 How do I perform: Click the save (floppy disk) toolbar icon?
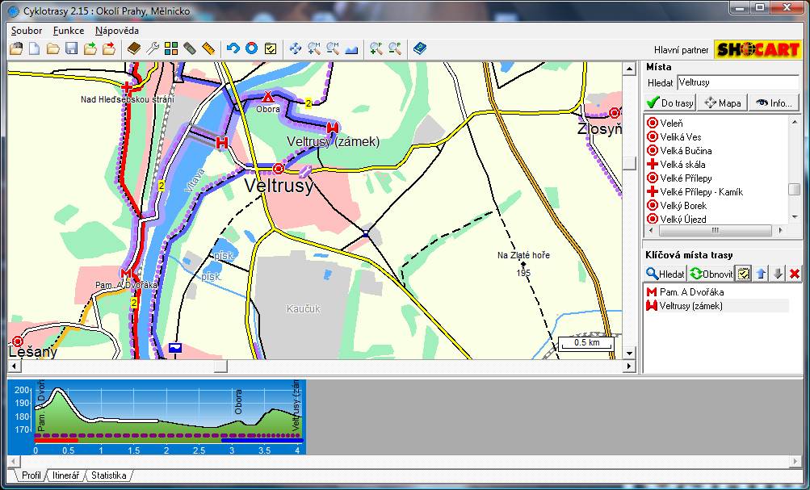click(x=71, y=48)
